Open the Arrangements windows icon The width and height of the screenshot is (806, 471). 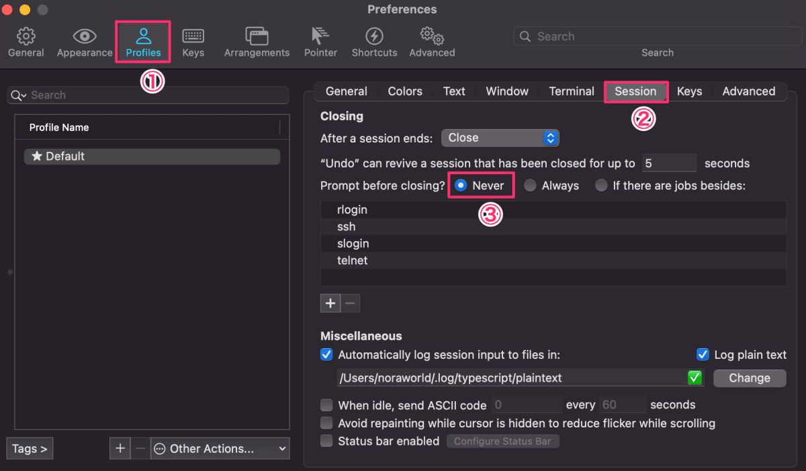(257, 36)
